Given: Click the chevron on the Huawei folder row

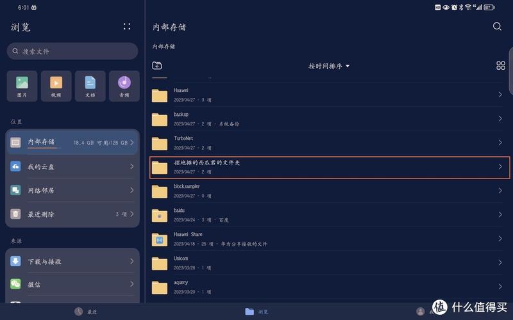Looking at the screenshot, I should tap(500, 94).
